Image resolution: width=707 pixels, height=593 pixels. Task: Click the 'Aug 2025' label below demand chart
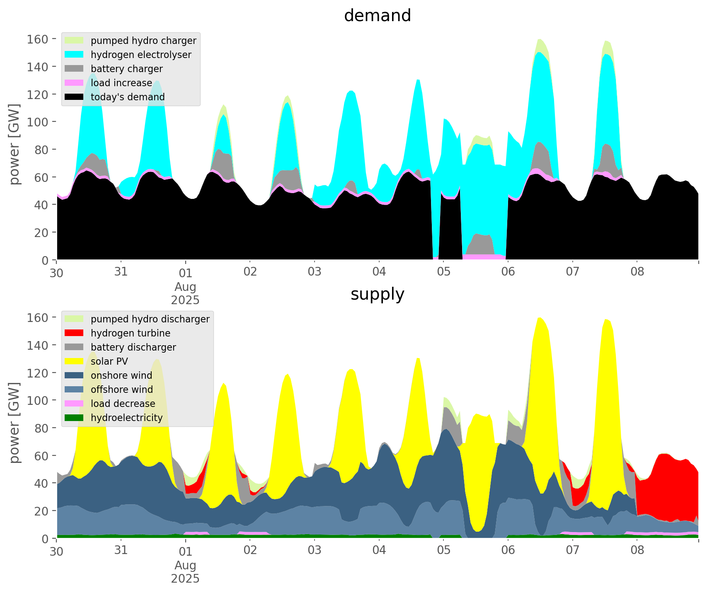pyautogui.click(x=185, y=293)
